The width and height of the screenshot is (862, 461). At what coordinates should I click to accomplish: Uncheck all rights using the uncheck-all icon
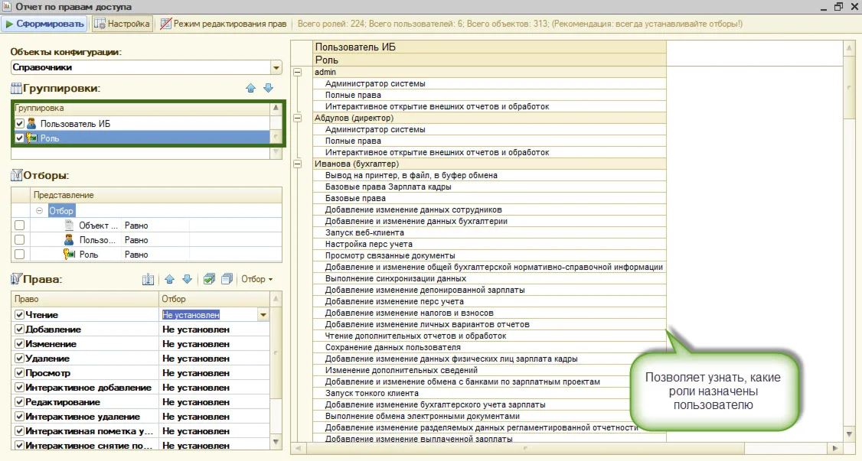(x=226, y=280)
